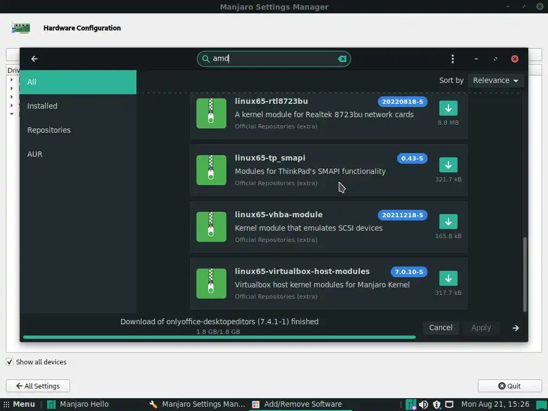The image size is (548, 411).
Task: Expand the second driver tree arrow
Action: [x=12, y=88]
